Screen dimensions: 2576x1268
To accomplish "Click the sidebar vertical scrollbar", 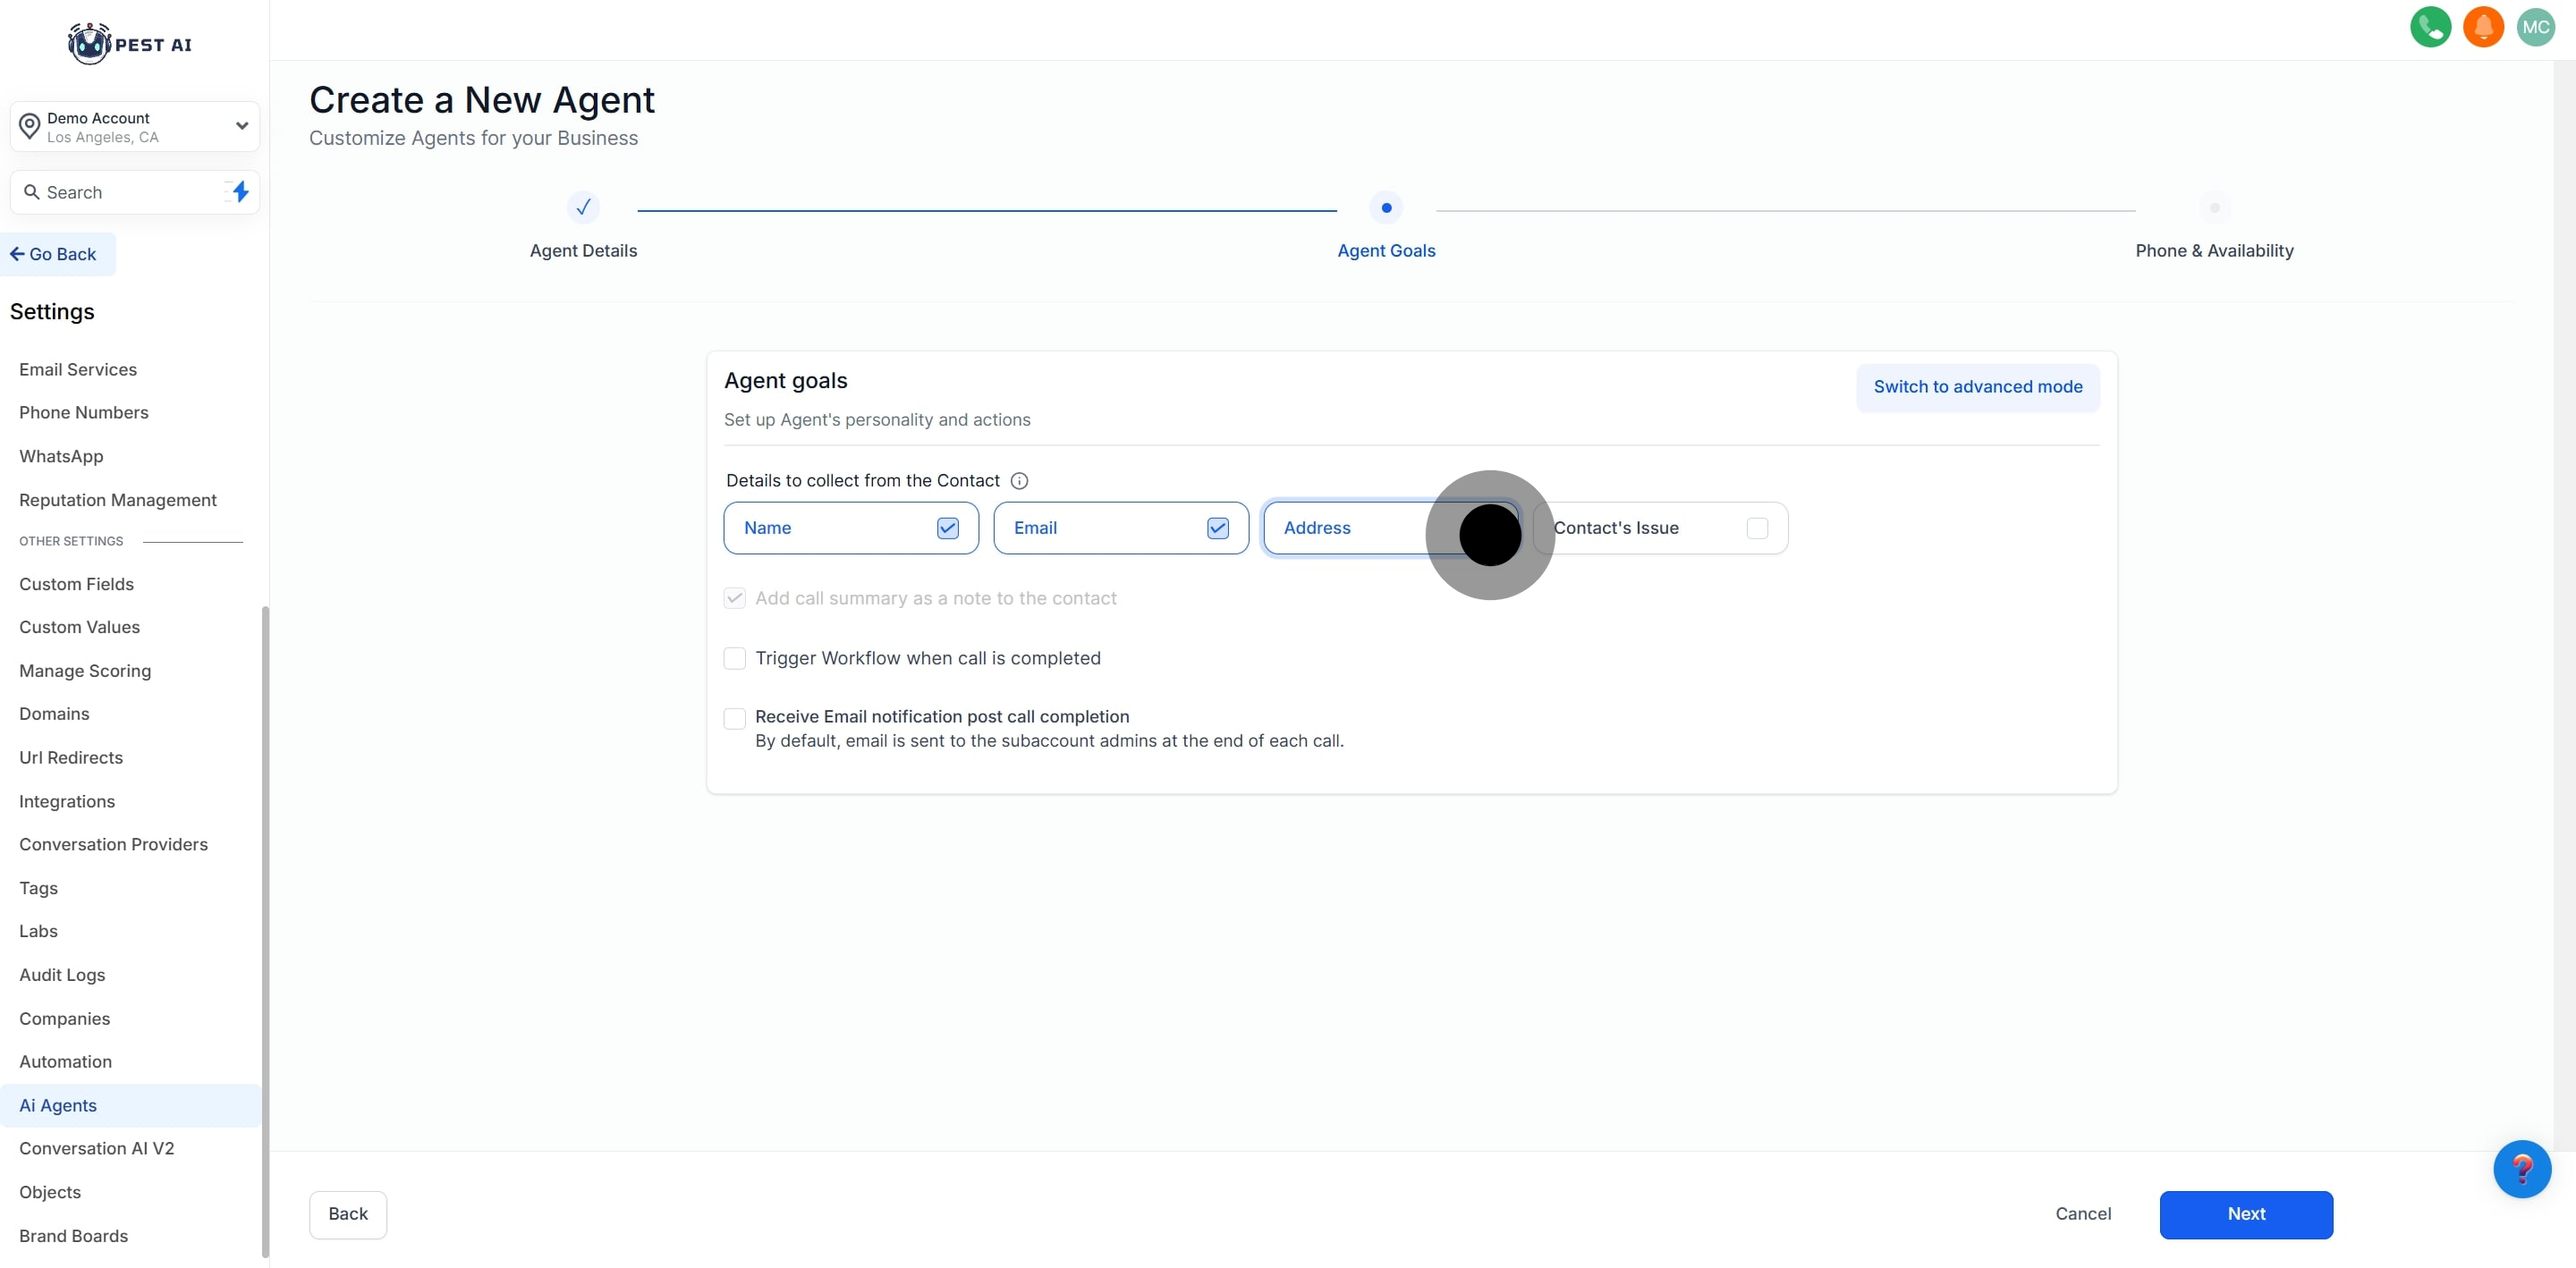I will coord(265,930).
